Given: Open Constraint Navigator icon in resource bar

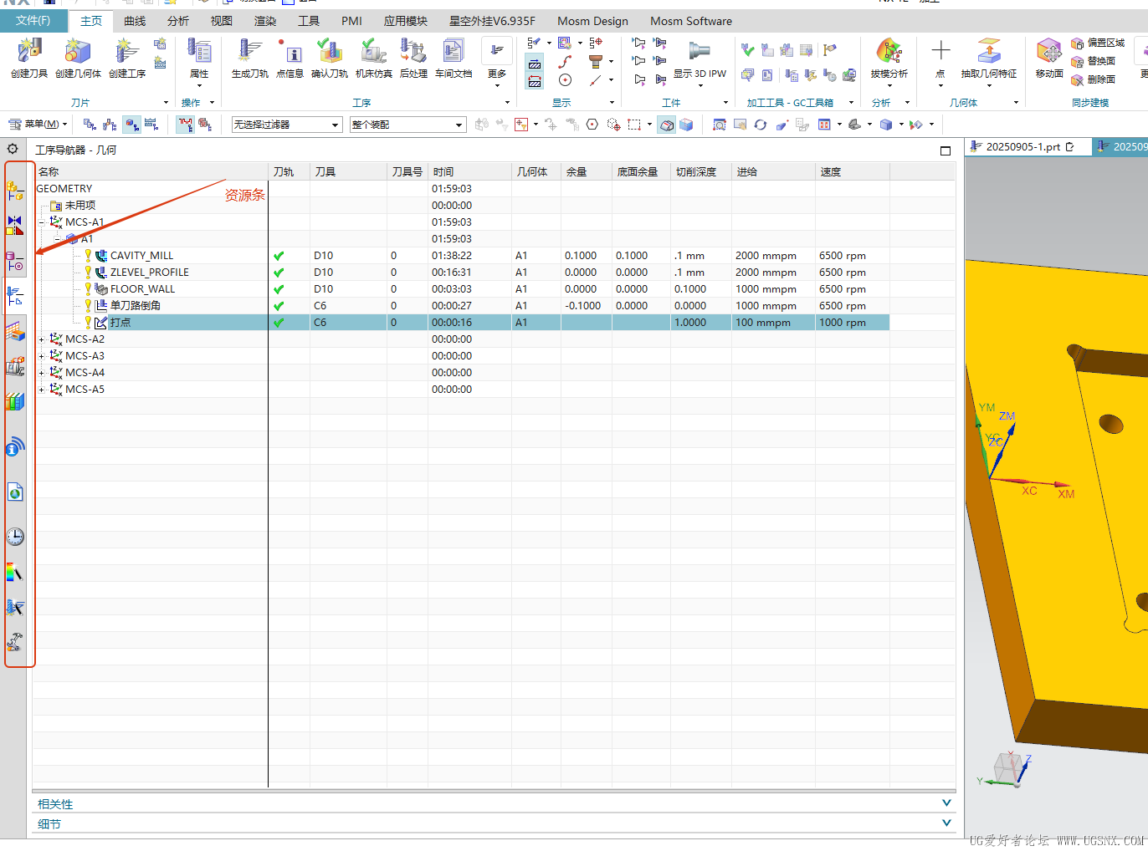Looking at the screenshot, I should pyautogui.click(x=15, y=226).
